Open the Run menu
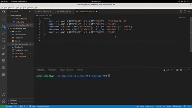Viewport: 192px width, 108px height. click(x=25, y=7)
